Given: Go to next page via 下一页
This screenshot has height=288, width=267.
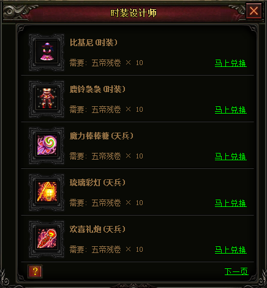Looking at the screenshot, I should (236, 271).
